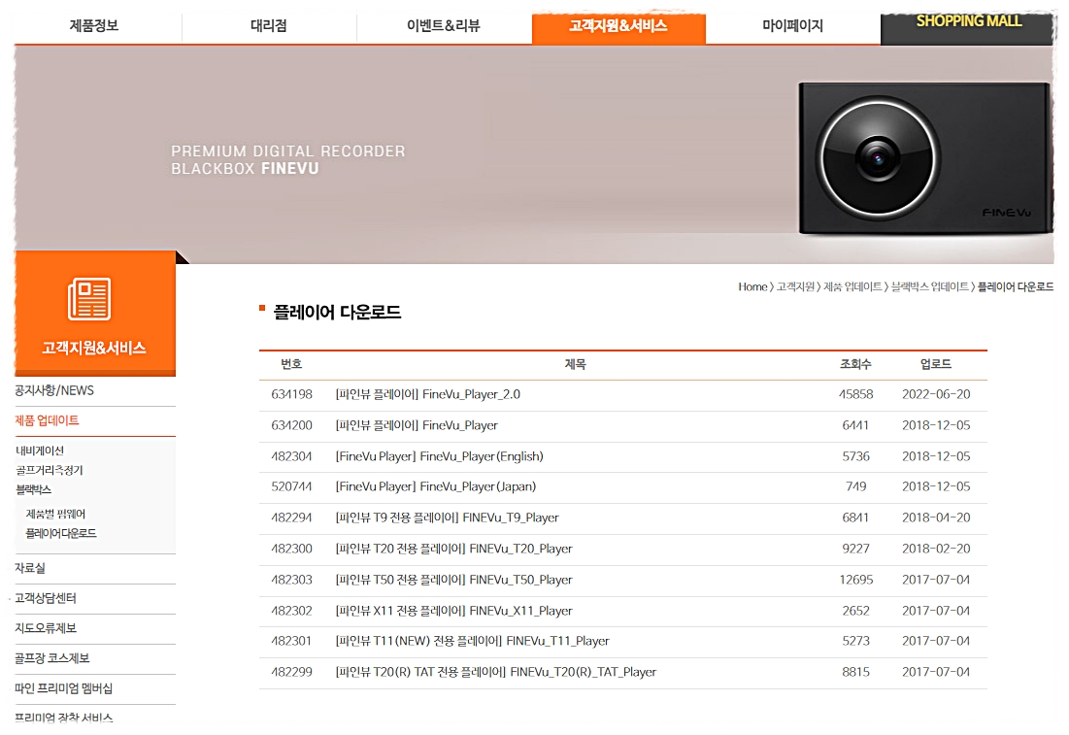Select 제품 업데이트 in the sidebar

[x=47, y=420]
